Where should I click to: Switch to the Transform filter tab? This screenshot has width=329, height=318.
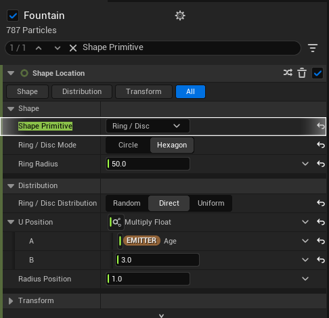[x=144, y=91]
